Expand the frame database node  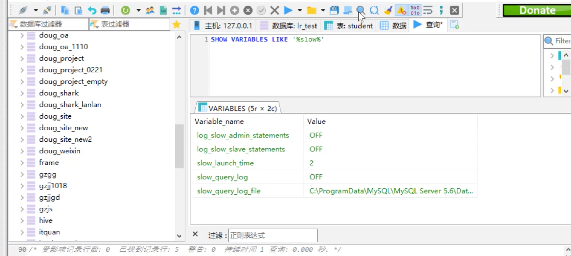pos(22,163)
